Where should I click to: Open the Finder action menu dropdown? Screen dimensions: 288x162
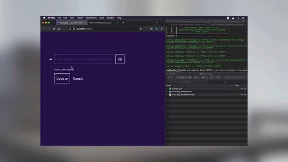pyautogui.click(x=204, y=77)
